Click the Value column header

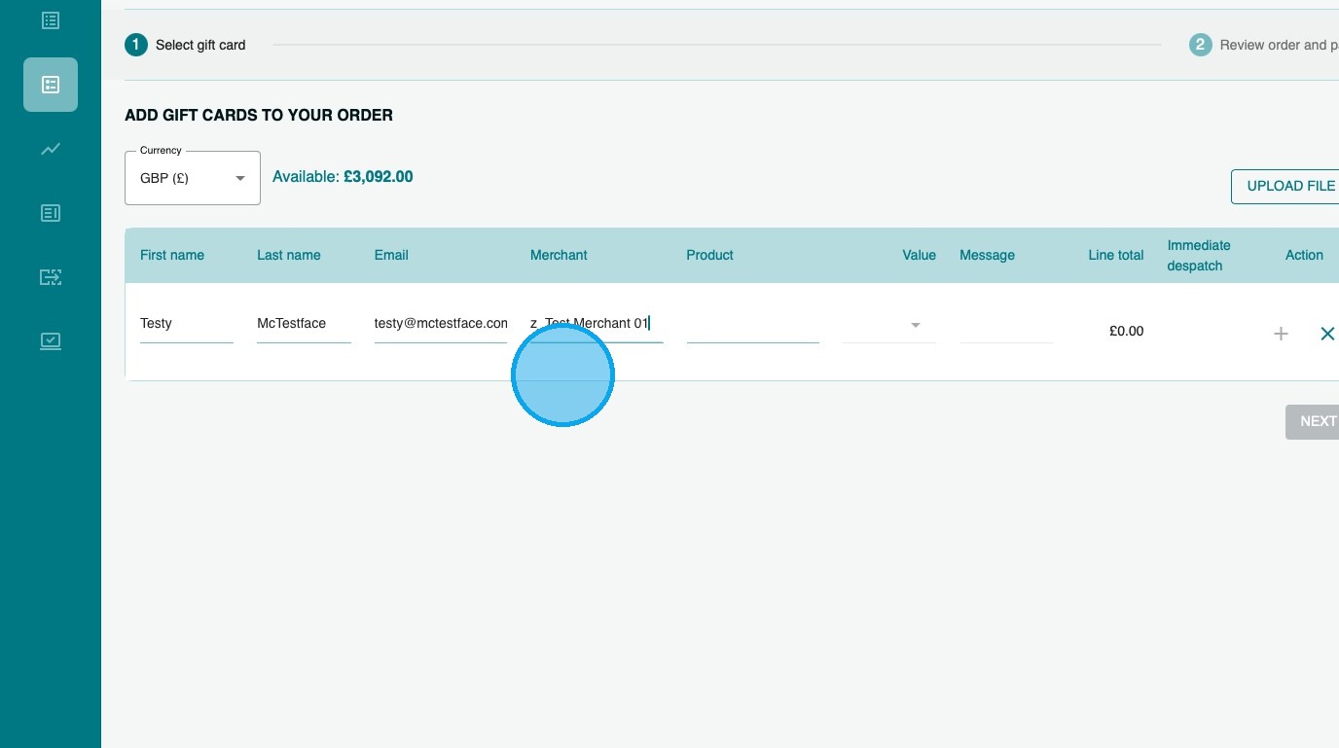click(919, 255)
